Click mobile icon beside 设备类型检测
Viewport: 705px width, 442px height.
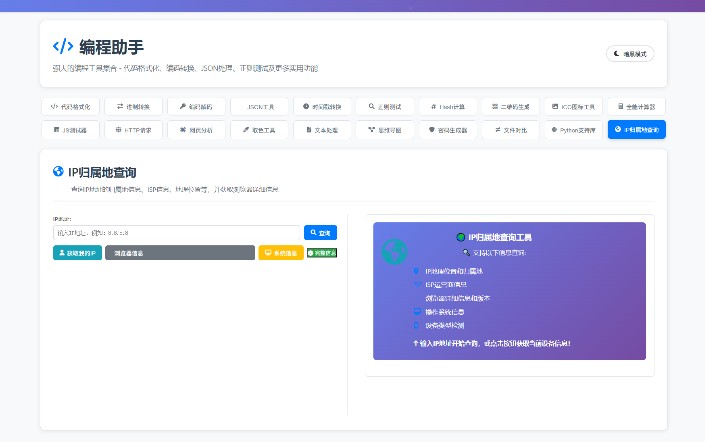(416, 325)
